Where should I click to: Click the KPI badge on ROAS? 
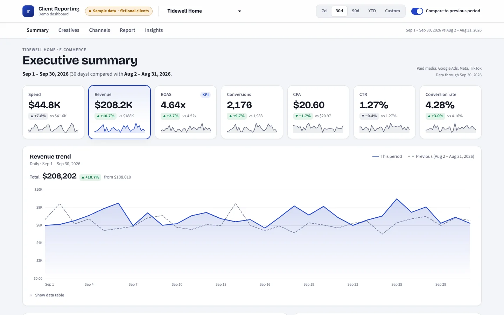click(x=205, y=95)
